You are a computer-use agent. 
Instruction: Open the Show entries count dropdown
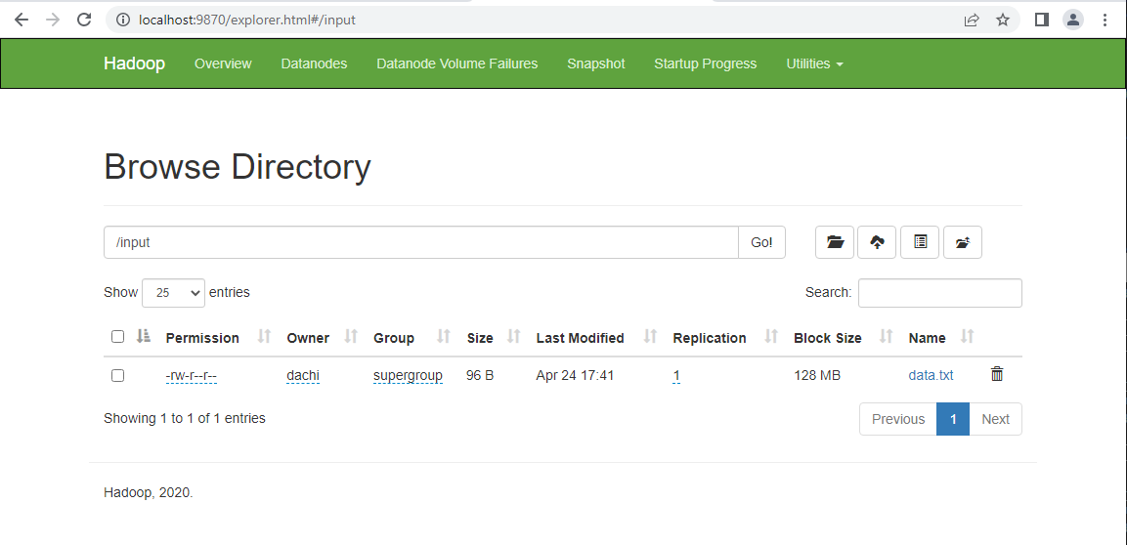[173, 293]
